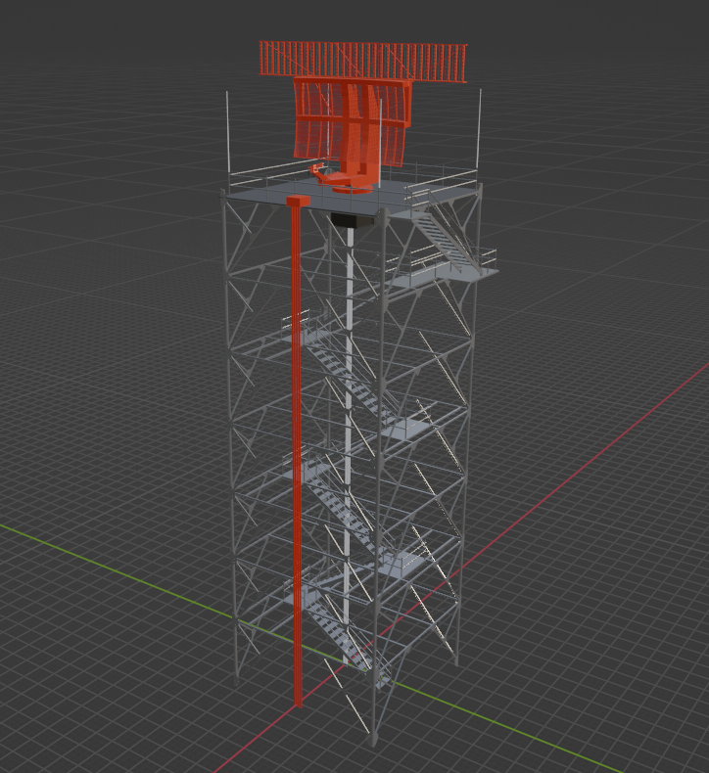Select the tall orange vertical cable pole
The height and width of the screenshot is (773, 709).
(x=298, y=451)
